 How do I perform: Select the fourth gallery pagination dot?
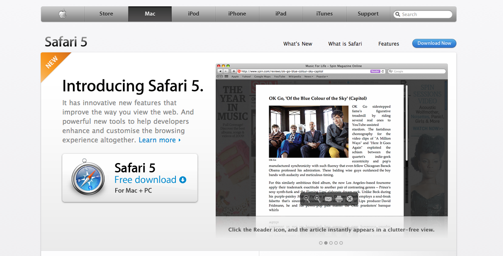pyautogui.click(x=336, y=243)
